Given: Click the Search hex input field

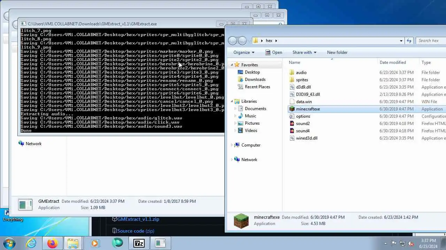Looking at the screenshot, I should click(x=431, y=41).
